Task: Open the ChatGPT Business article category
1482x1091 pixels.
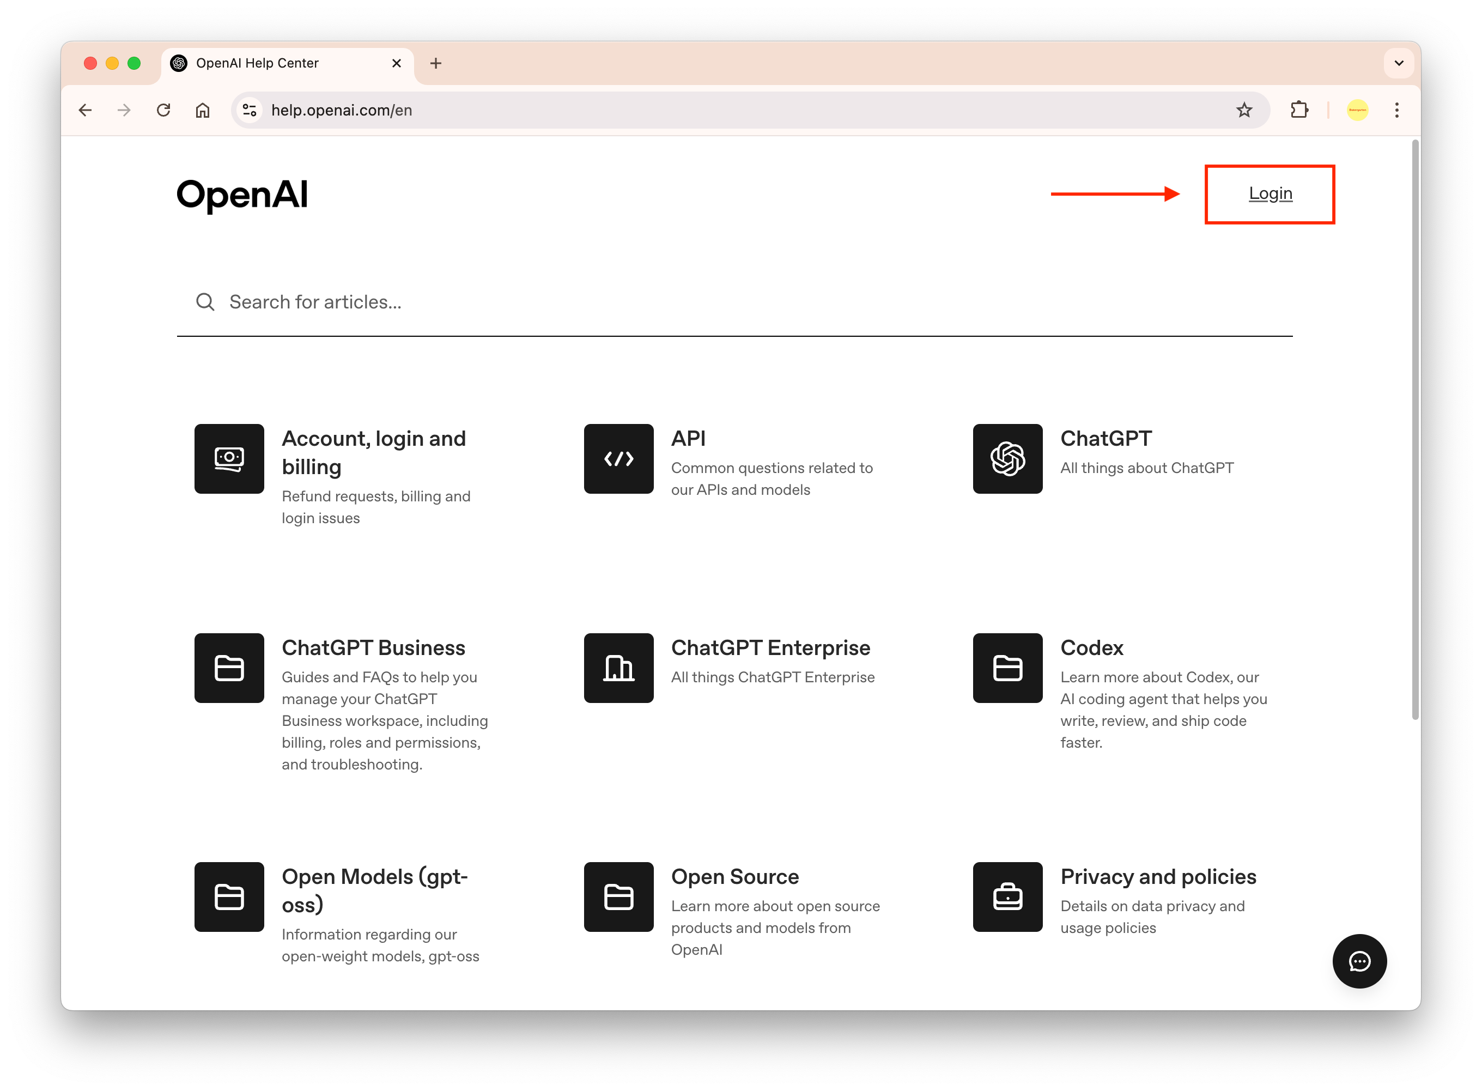Action: click(x=373, y=648)
